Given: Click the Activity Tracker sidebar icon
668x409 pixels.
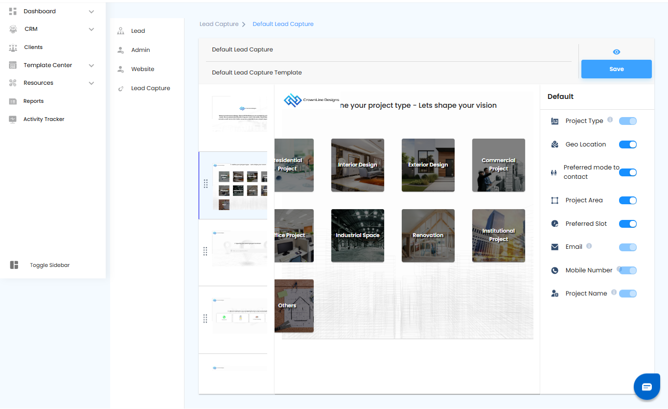Looking at the screenshot, I should [13, 119].
